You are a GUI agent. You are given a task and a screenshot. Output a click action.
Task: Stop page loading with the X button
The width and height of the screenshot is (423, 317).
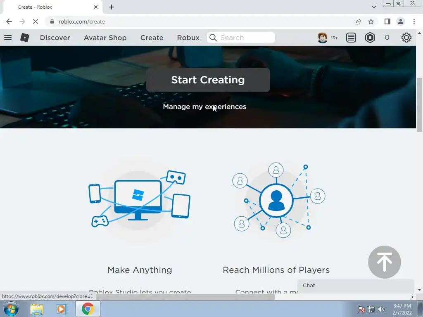36,21
